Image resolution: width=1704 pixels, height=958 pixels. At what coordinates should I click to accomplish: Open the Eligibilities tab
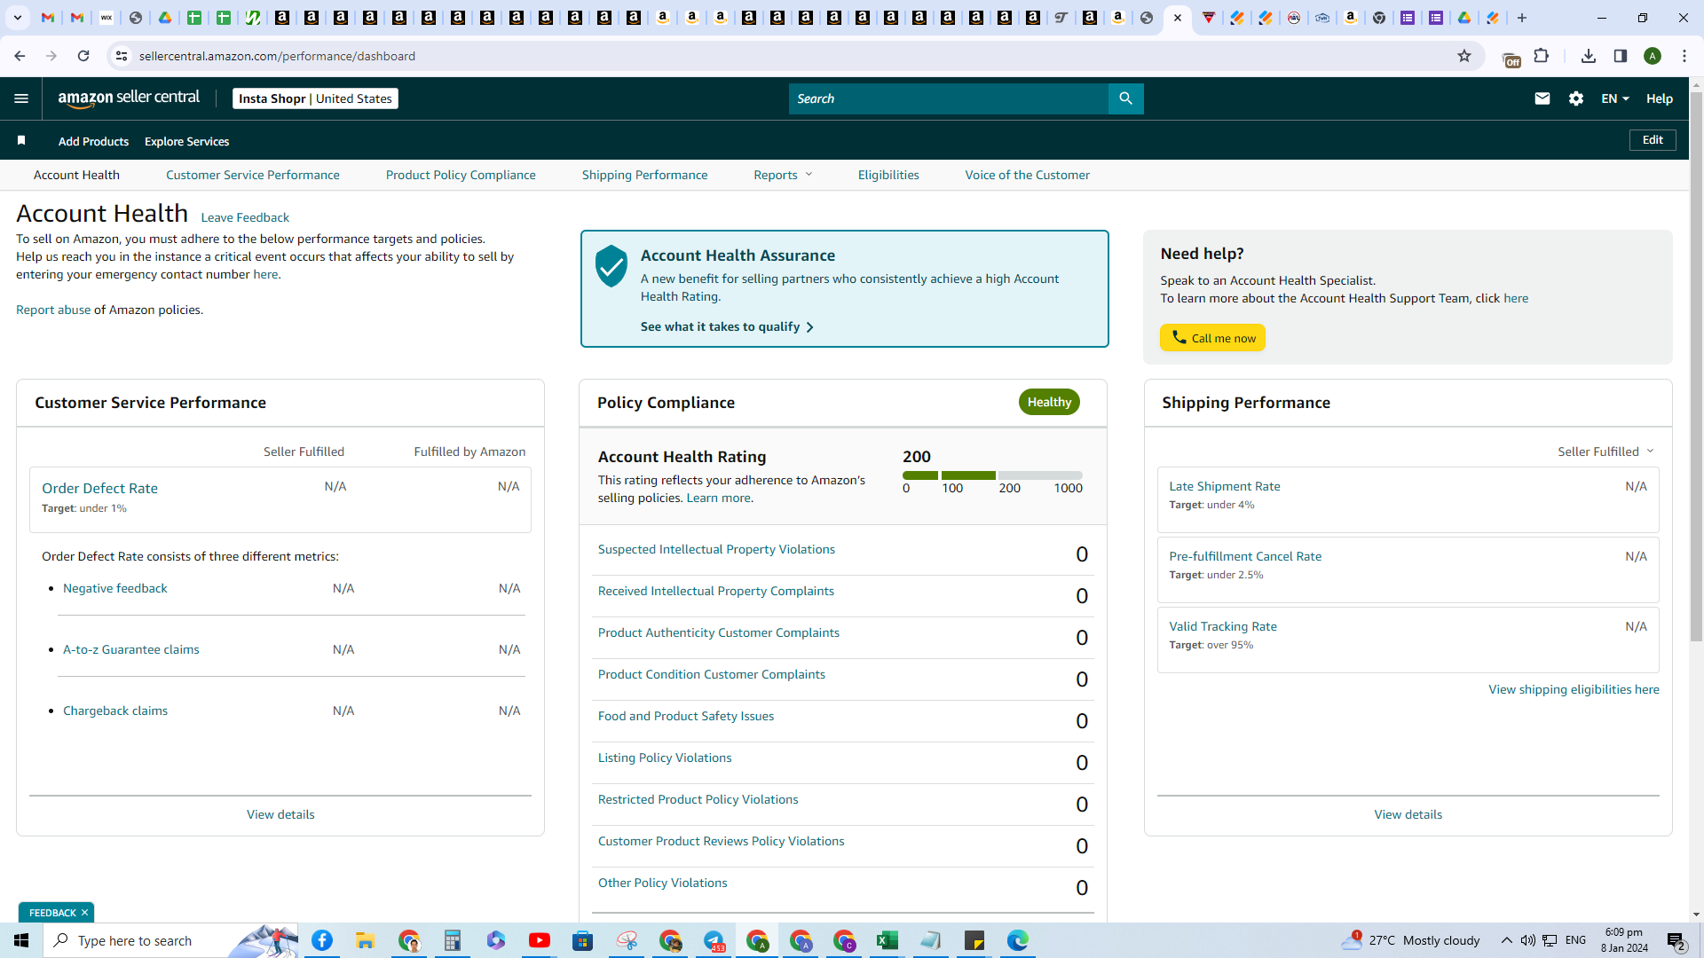888,175
